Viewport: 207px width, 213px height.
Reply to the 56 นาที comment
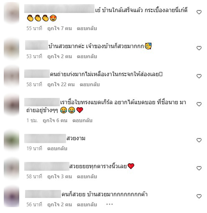click(x=87, y=205)
